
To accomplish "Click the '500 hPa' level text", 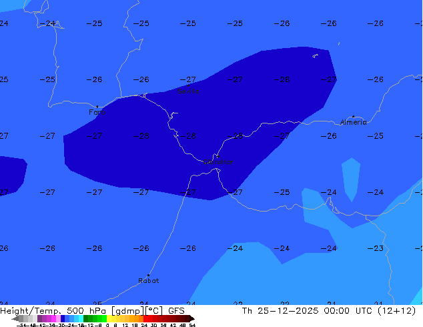I will pyautogui.click(x=86, y=311).
